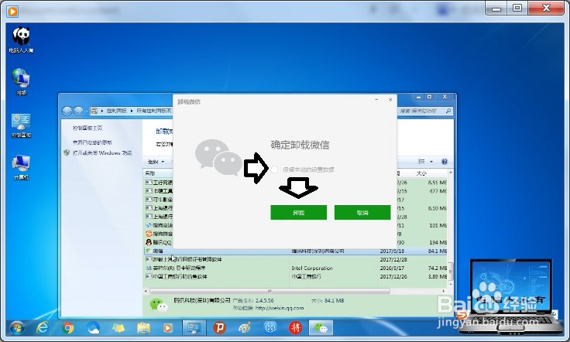Select the WeChat row in program list
The width and height of the screenshot is (570, 342).
295,251
